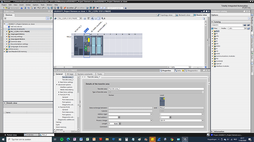Open the Profile dropdown in hardware catalog
This screenshot has width=254, height=142.
point(245,28)
